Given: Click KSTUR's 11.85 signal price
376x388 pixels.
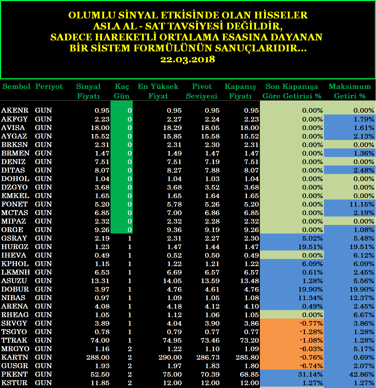Looking at the screenshot, I should point(100,383).
